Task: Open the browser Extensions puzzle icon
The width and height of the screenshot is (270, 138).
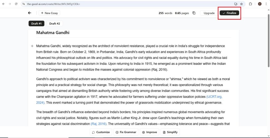Action: (x=250, y=4)
